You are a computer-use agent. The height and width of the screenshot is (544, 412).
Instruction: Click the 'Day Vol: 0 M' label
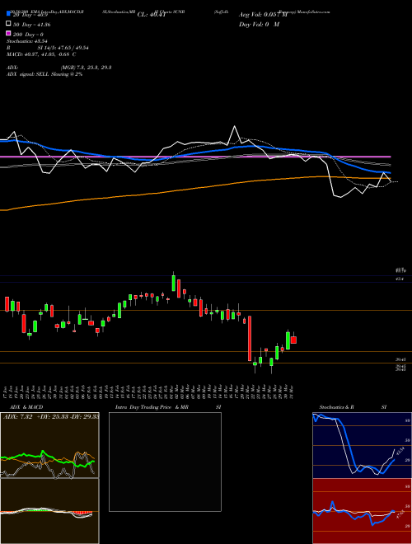(259, 24)
